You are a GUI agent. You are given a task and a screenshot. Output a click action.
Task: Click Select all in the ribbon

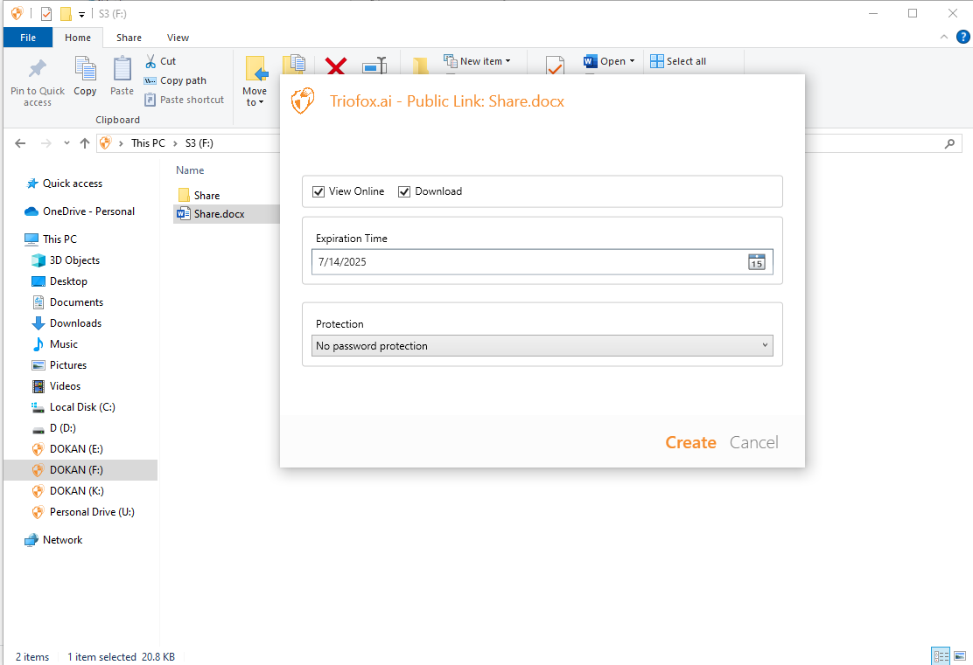point(678,61)
